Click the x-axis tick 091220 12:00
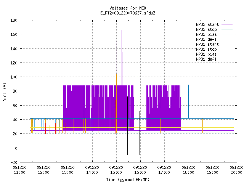This screenshot has width=244, height=183. [44, 170]
